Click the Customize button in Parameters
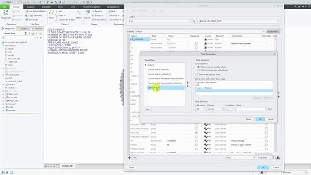The height and width of the screenshot is (175, 311). pos(273,32)
